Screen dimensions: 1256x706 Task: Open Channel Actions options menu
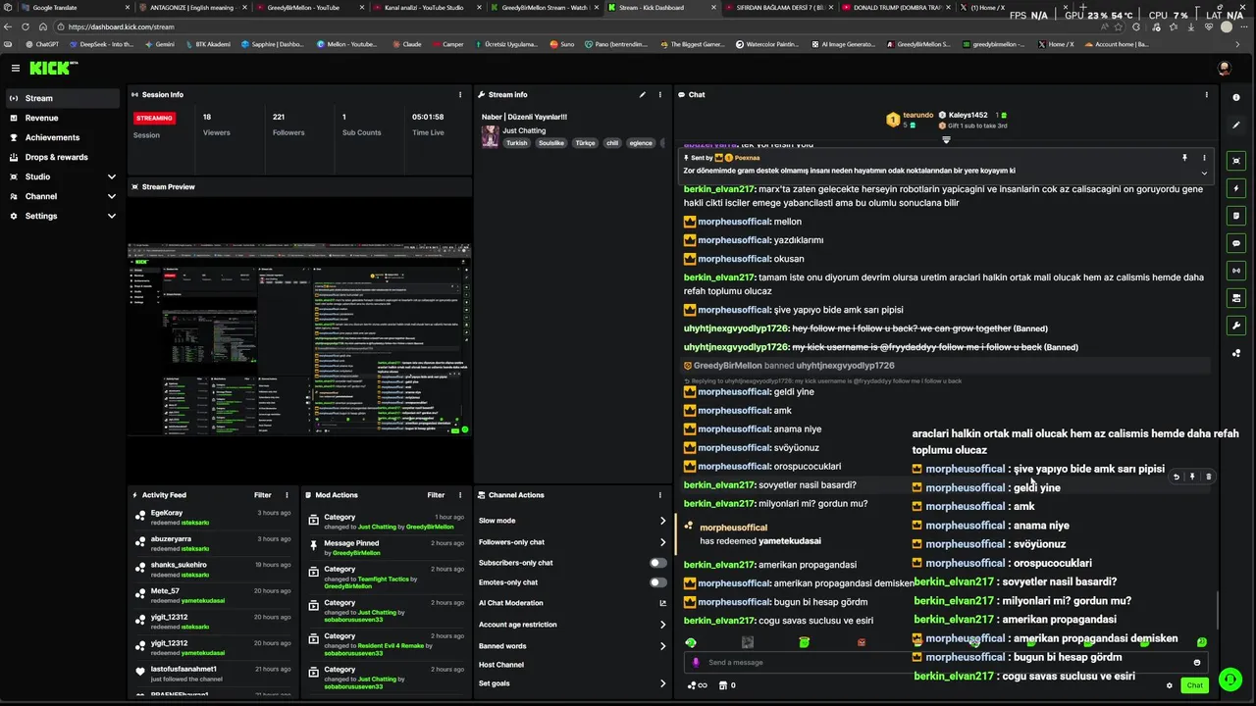coord(660,495)
